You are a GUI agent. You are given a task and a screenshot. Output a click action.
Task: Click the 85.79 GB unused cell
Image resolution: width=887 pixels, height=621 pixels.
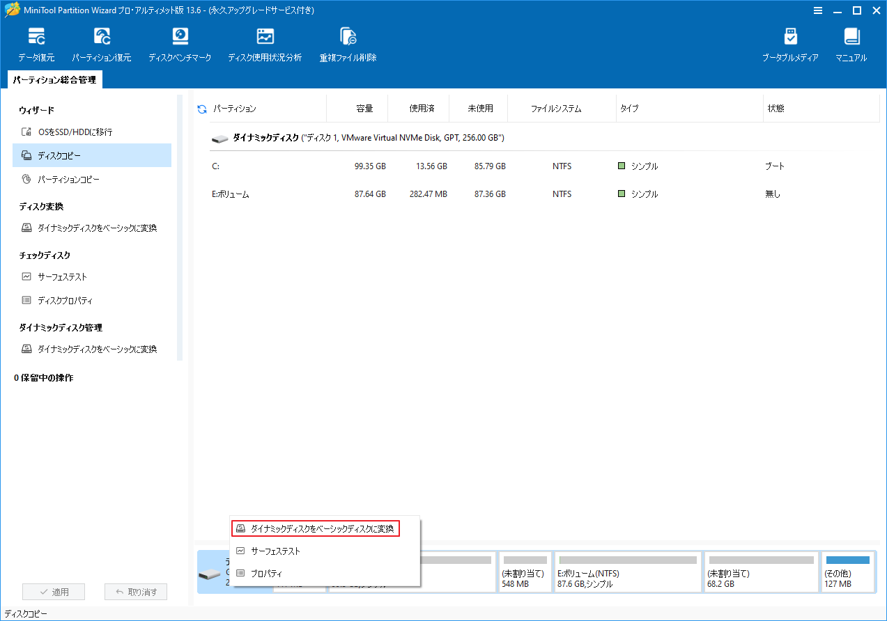click(x=490, y=166)
